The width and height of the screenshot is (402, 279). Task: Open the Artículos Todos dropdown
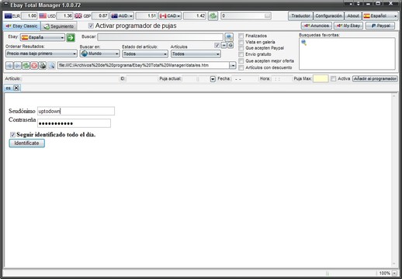[x=196, y=54]
